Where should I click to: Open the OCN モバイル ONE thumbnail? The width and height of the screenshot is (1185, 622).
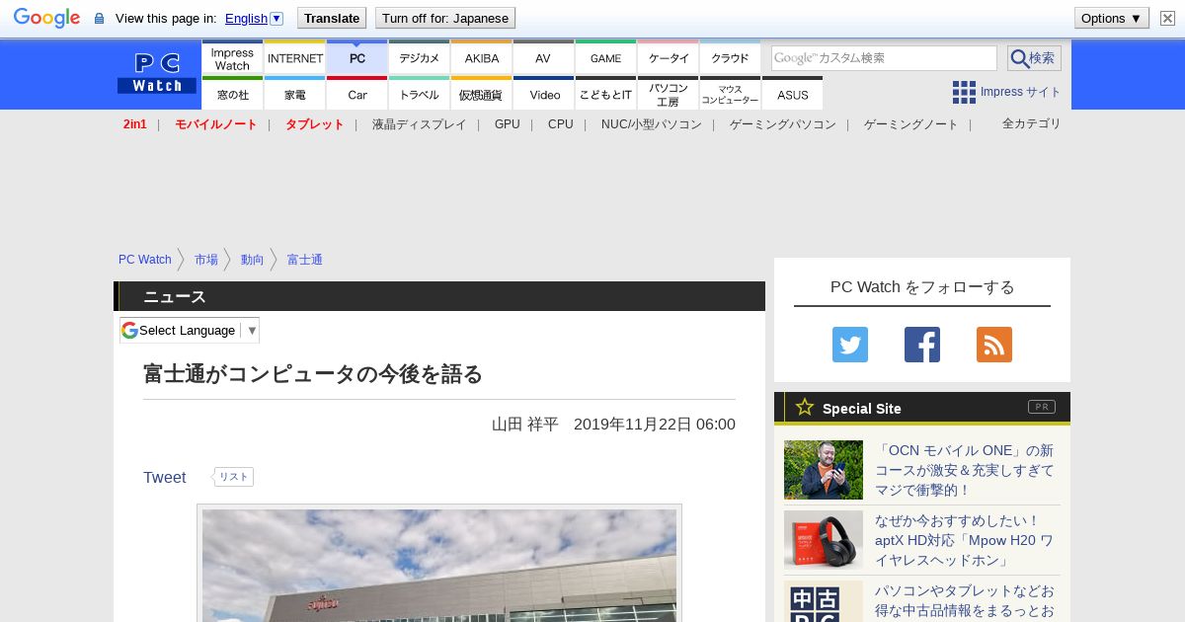[x=824, y=470]
